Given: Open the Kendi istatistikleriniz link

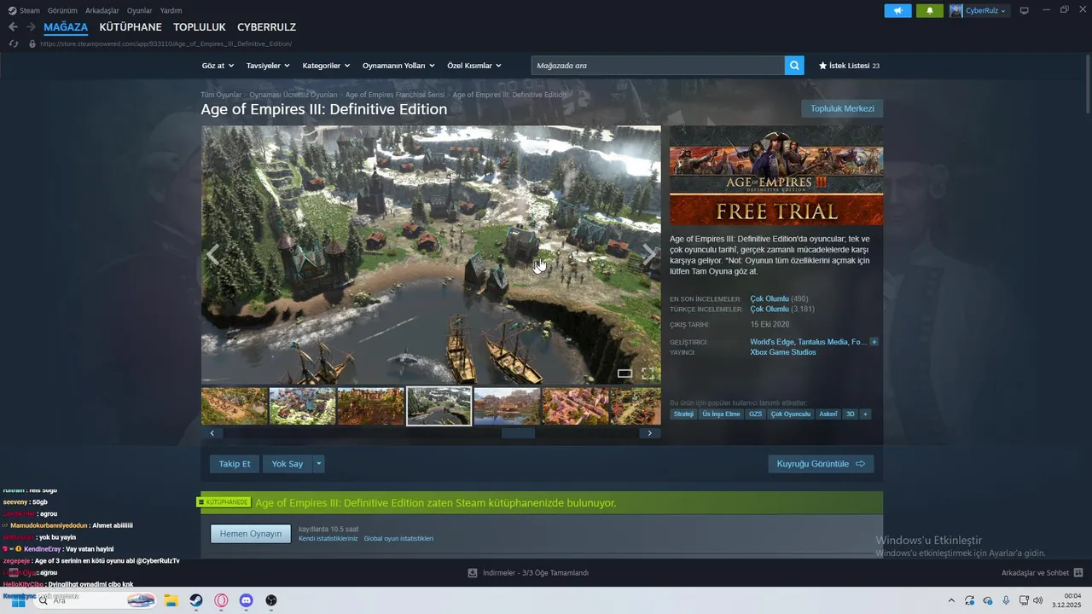Looking at the screenshot, I should pos(328,539).
